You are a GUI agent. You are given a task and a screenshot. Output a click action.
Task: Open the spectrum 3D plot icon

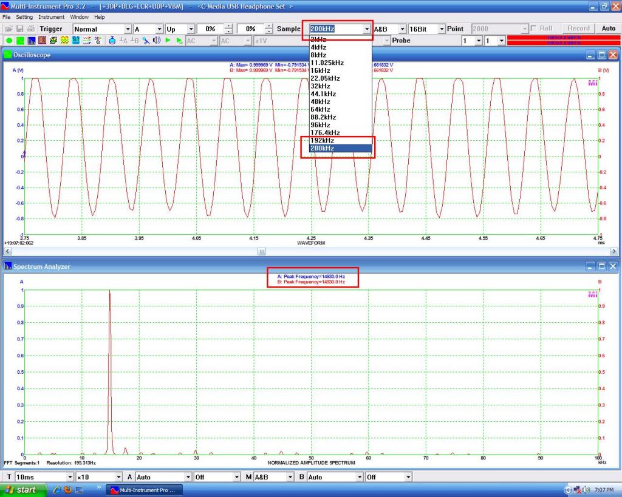pyautogui.click(x=53, y=41)
